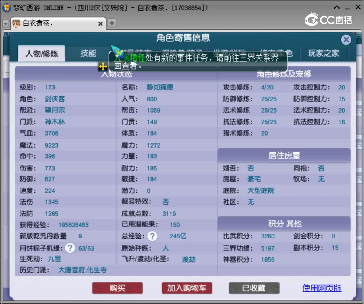The image size is (364, 304).
Task: Click the 获得经验 value 195626463
Action: pos(74,225)
